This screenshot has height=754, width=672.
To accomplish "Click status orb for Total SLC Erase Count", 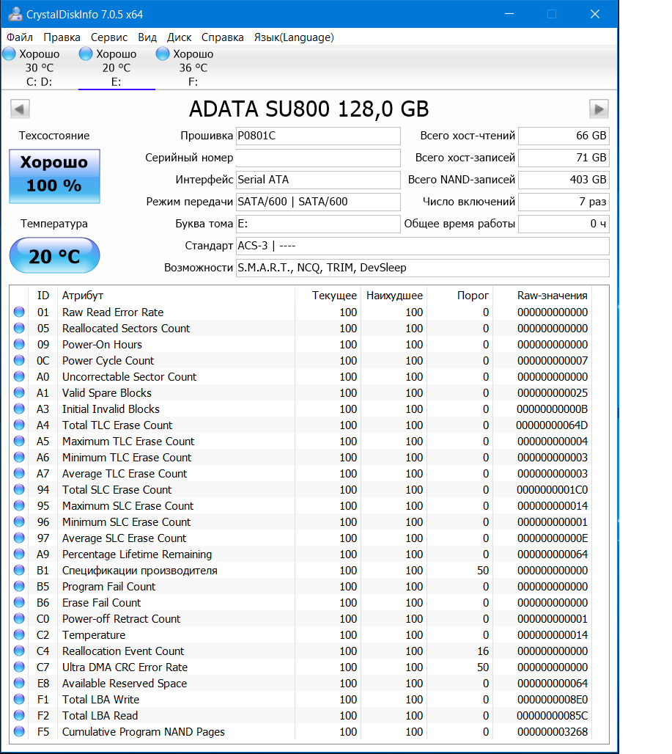I will click(19, 489).
